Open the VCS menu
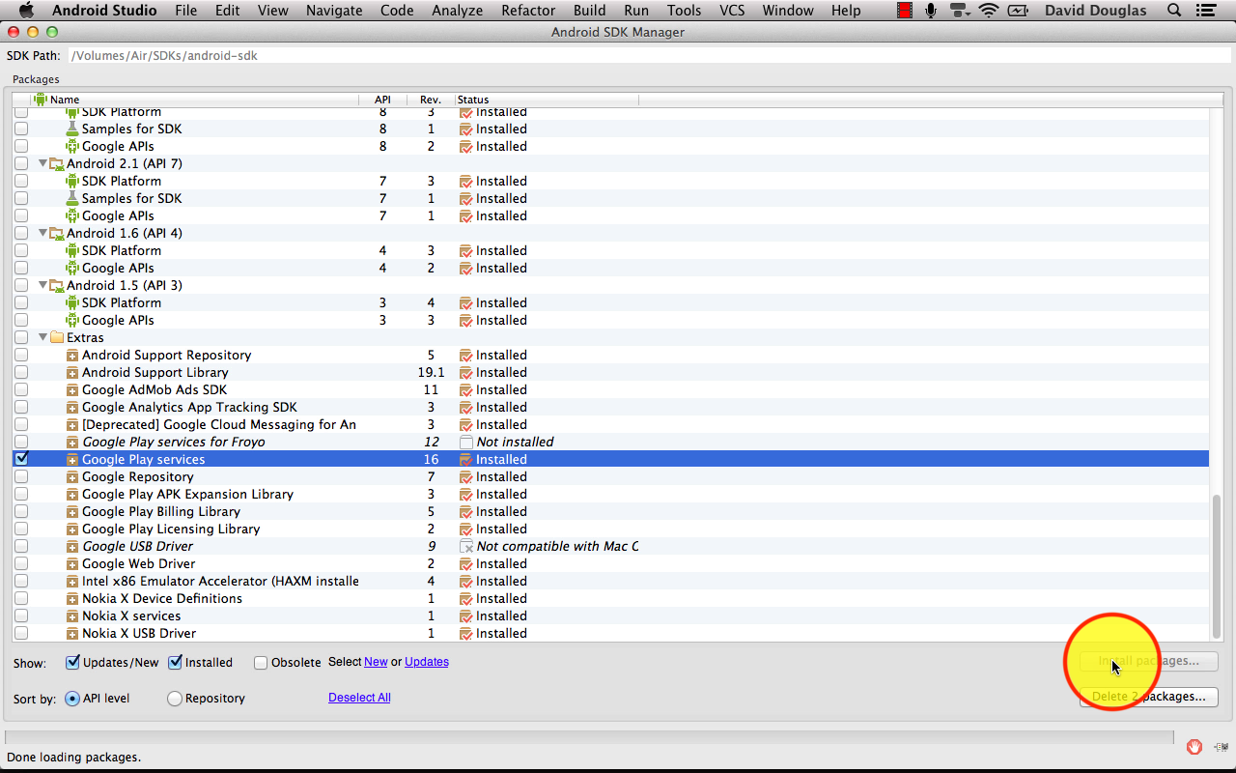This screenshot has height=773, width=1236. coord(732,11)
